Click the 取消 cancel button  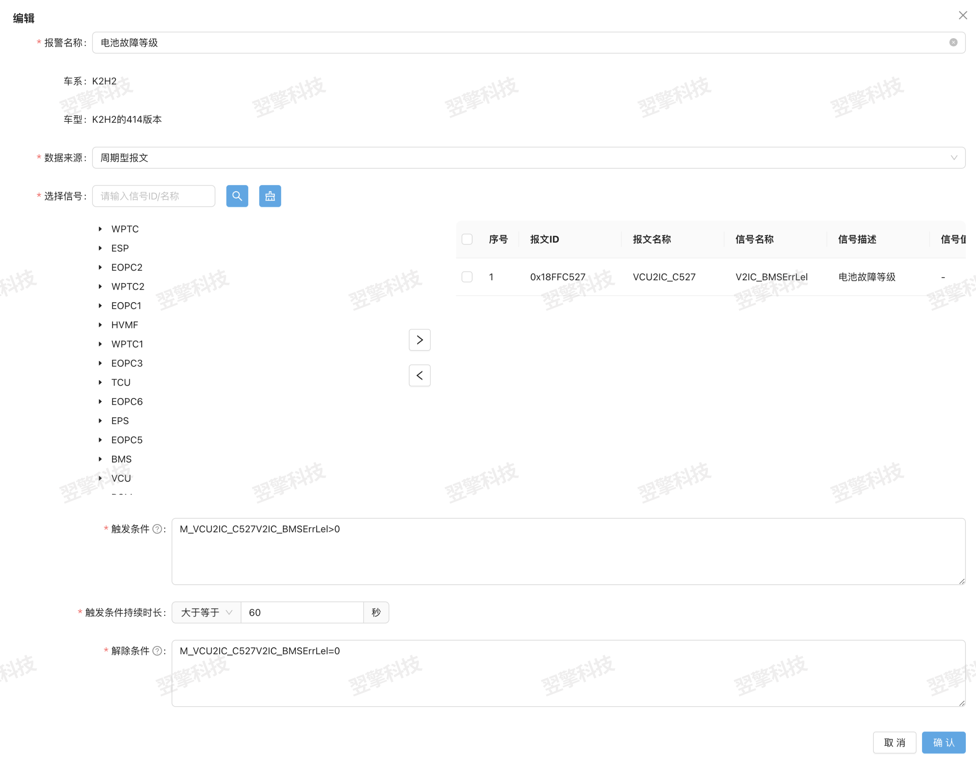(x=894, y=742)
